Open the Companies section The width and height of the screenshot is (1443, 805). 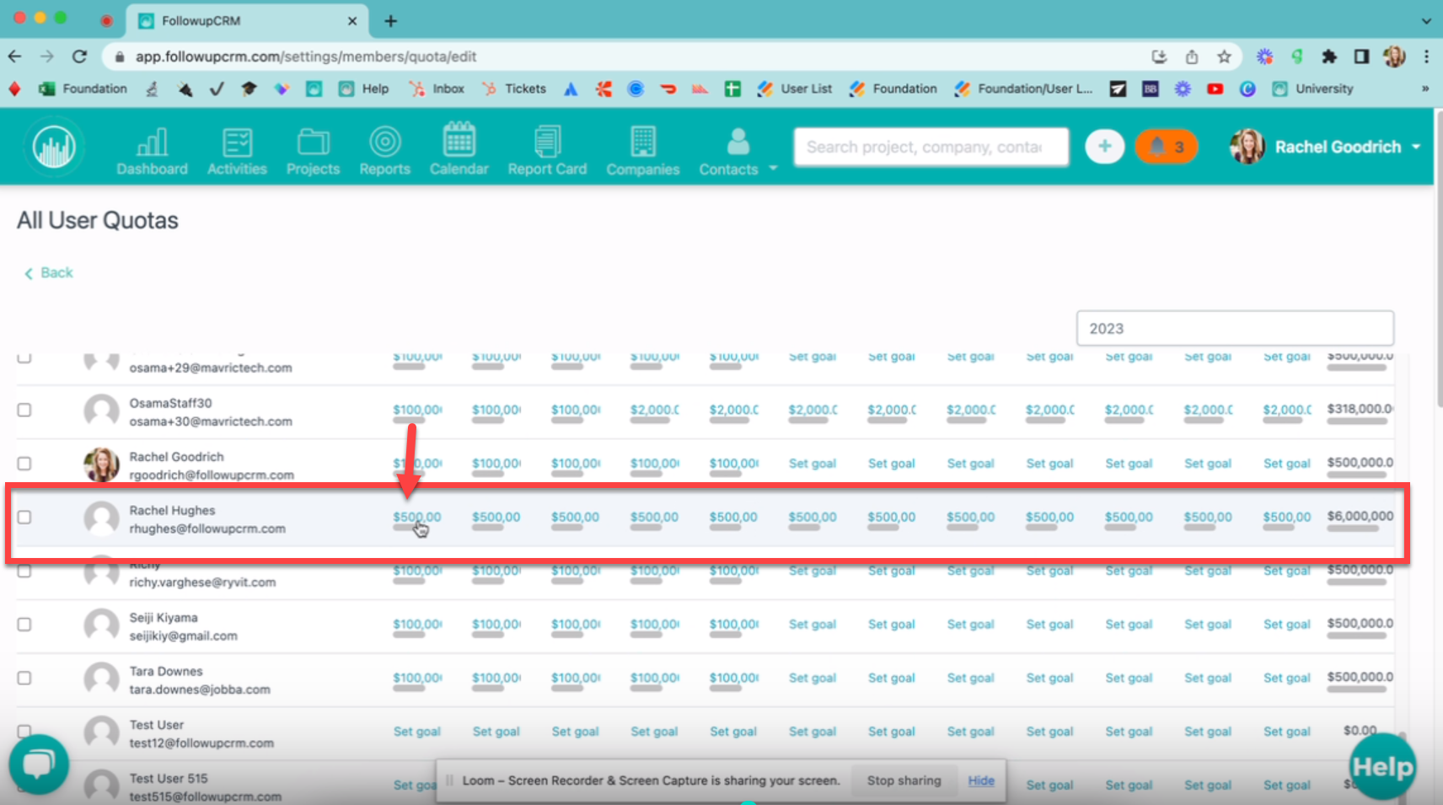coord(642,149)
